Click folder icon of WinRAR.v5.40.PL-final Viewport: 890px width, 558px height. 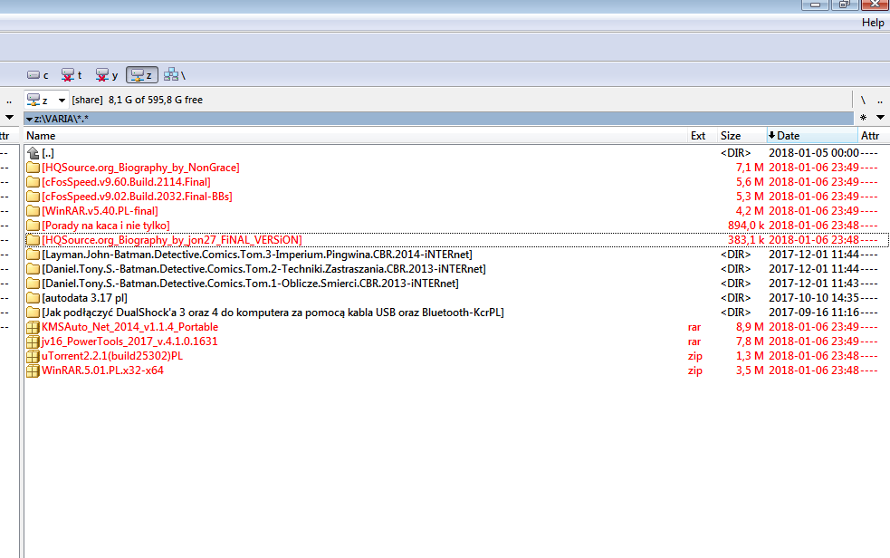[x=33, y=211]
